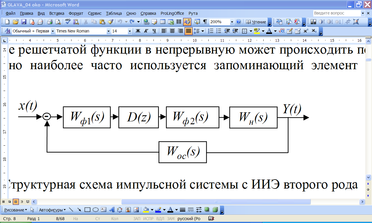This screenshot has height=223, width=372.
Task: Toggle show/hide paragraph marks (¶)
Action: click(205, 22)
